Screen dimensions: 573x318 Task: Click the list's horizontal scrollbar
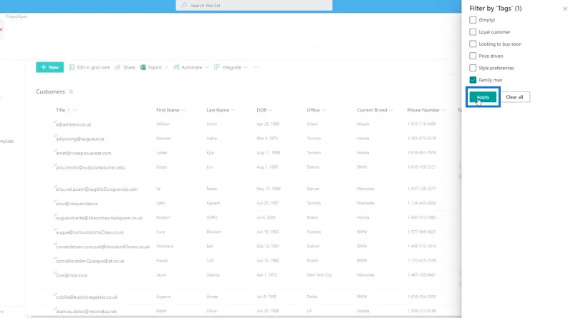[245, 317]
